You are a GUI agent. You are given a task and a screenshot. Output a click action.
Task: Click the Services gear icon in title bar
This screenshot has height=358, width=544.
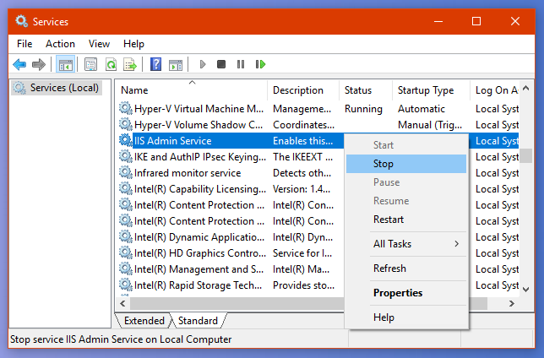[21, 21]
